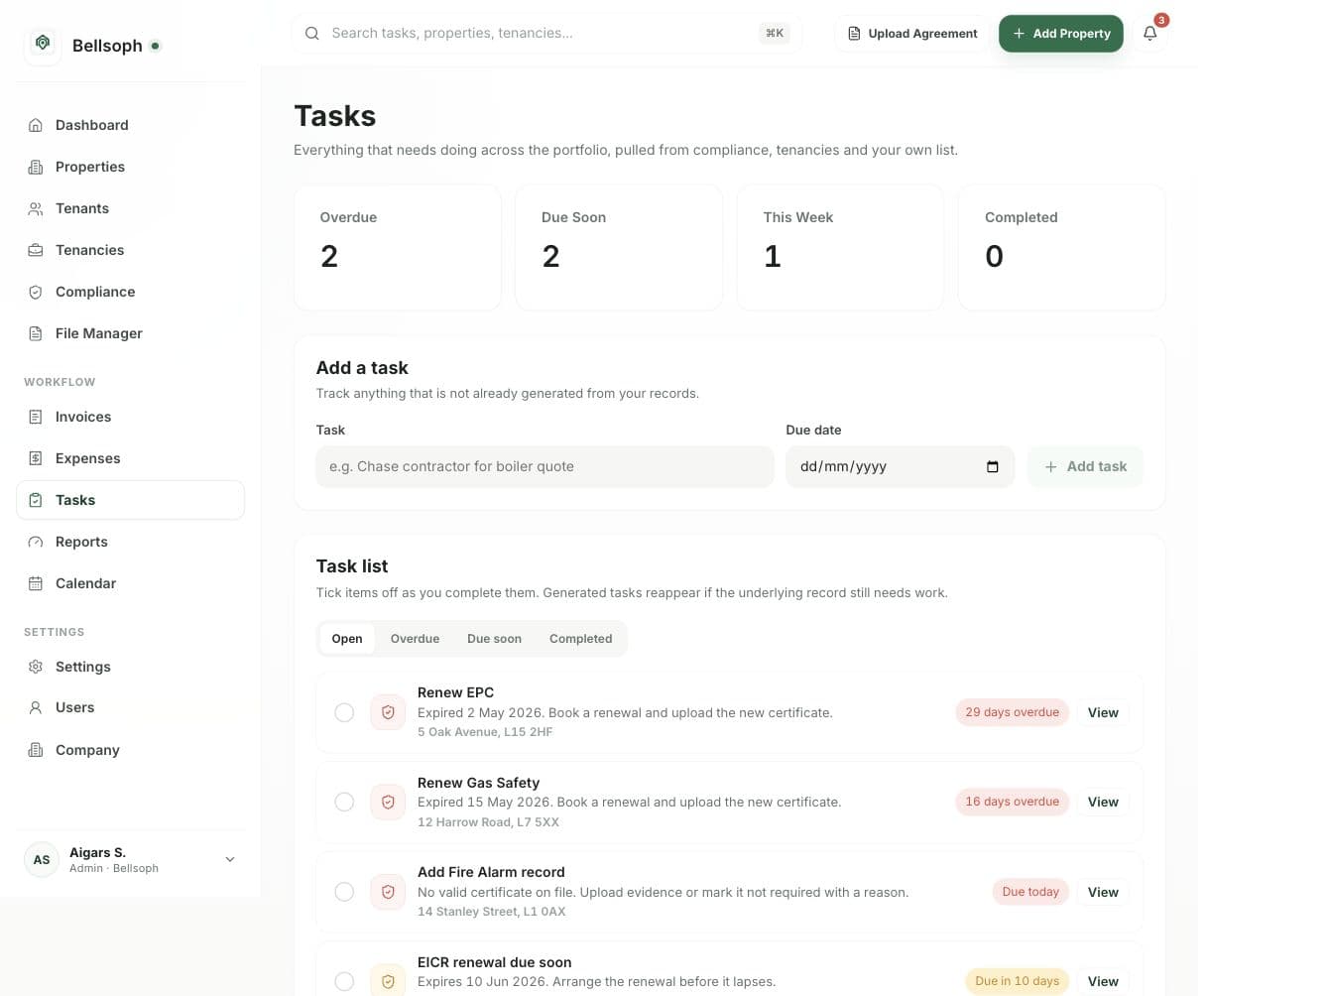Click the 29 days overdue badge
The height and width of the screenshot is (996, 1330).
(1012, 712)
